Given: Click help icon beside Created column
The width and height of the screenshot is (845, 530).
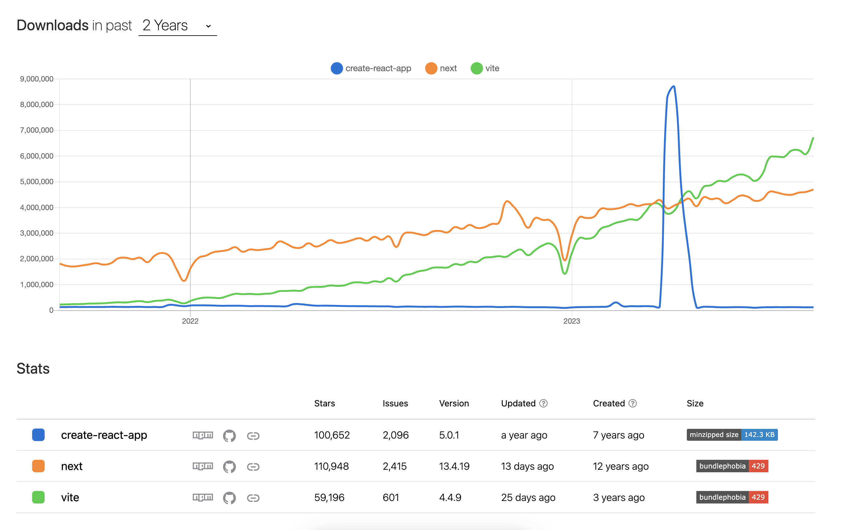Looking at the screenshot, I should [x=633, y=404].
